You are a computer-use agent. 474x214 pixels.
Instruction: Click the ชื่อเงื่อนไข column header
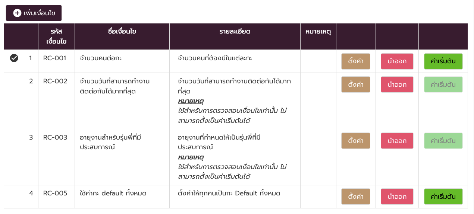pos(122,32)
